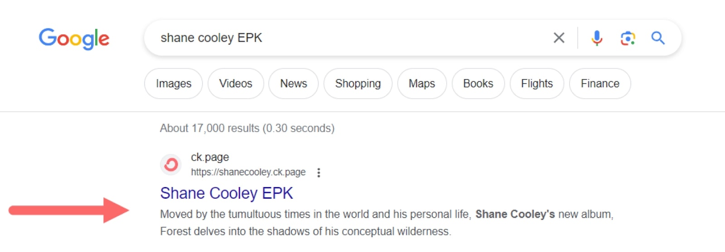
Task: Click the ck.page red circular favicon
Action: pos(171,164)
